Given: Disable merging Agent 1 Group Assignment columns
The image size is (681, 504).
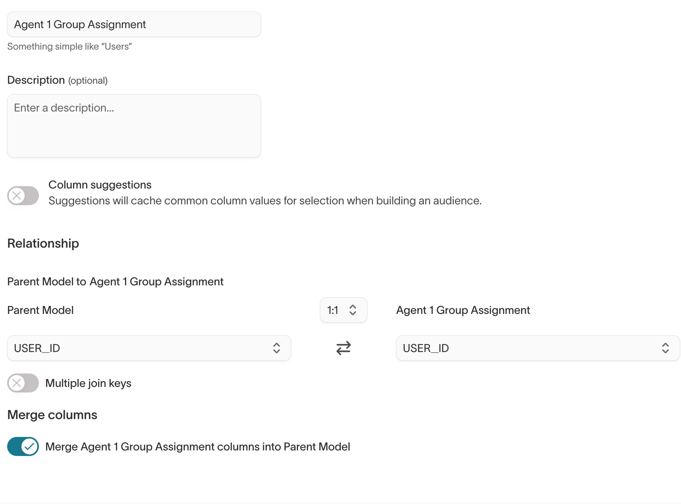Looking at the screenshot, I should coord(23,446).
